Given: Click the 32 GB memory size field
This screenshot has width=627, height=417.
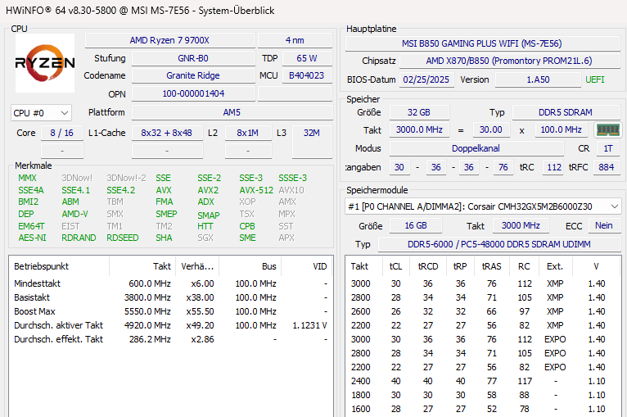Looking at the screenshot, I should [419, 112].
